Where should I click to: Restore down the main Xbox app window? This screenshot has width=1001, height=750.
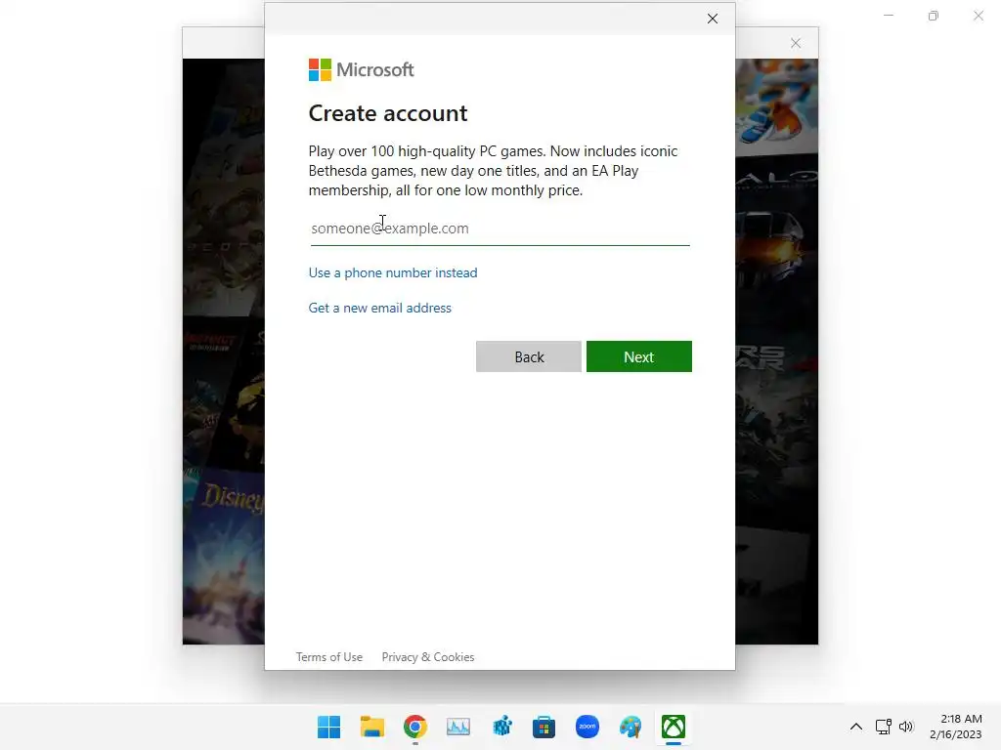(934, 16)
